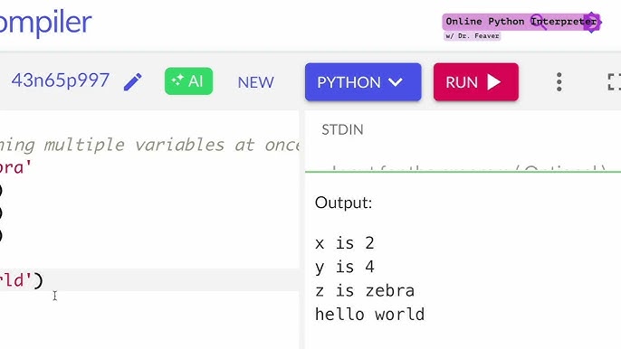
Task: Select the project name 43n65p997
Action: 60,80
